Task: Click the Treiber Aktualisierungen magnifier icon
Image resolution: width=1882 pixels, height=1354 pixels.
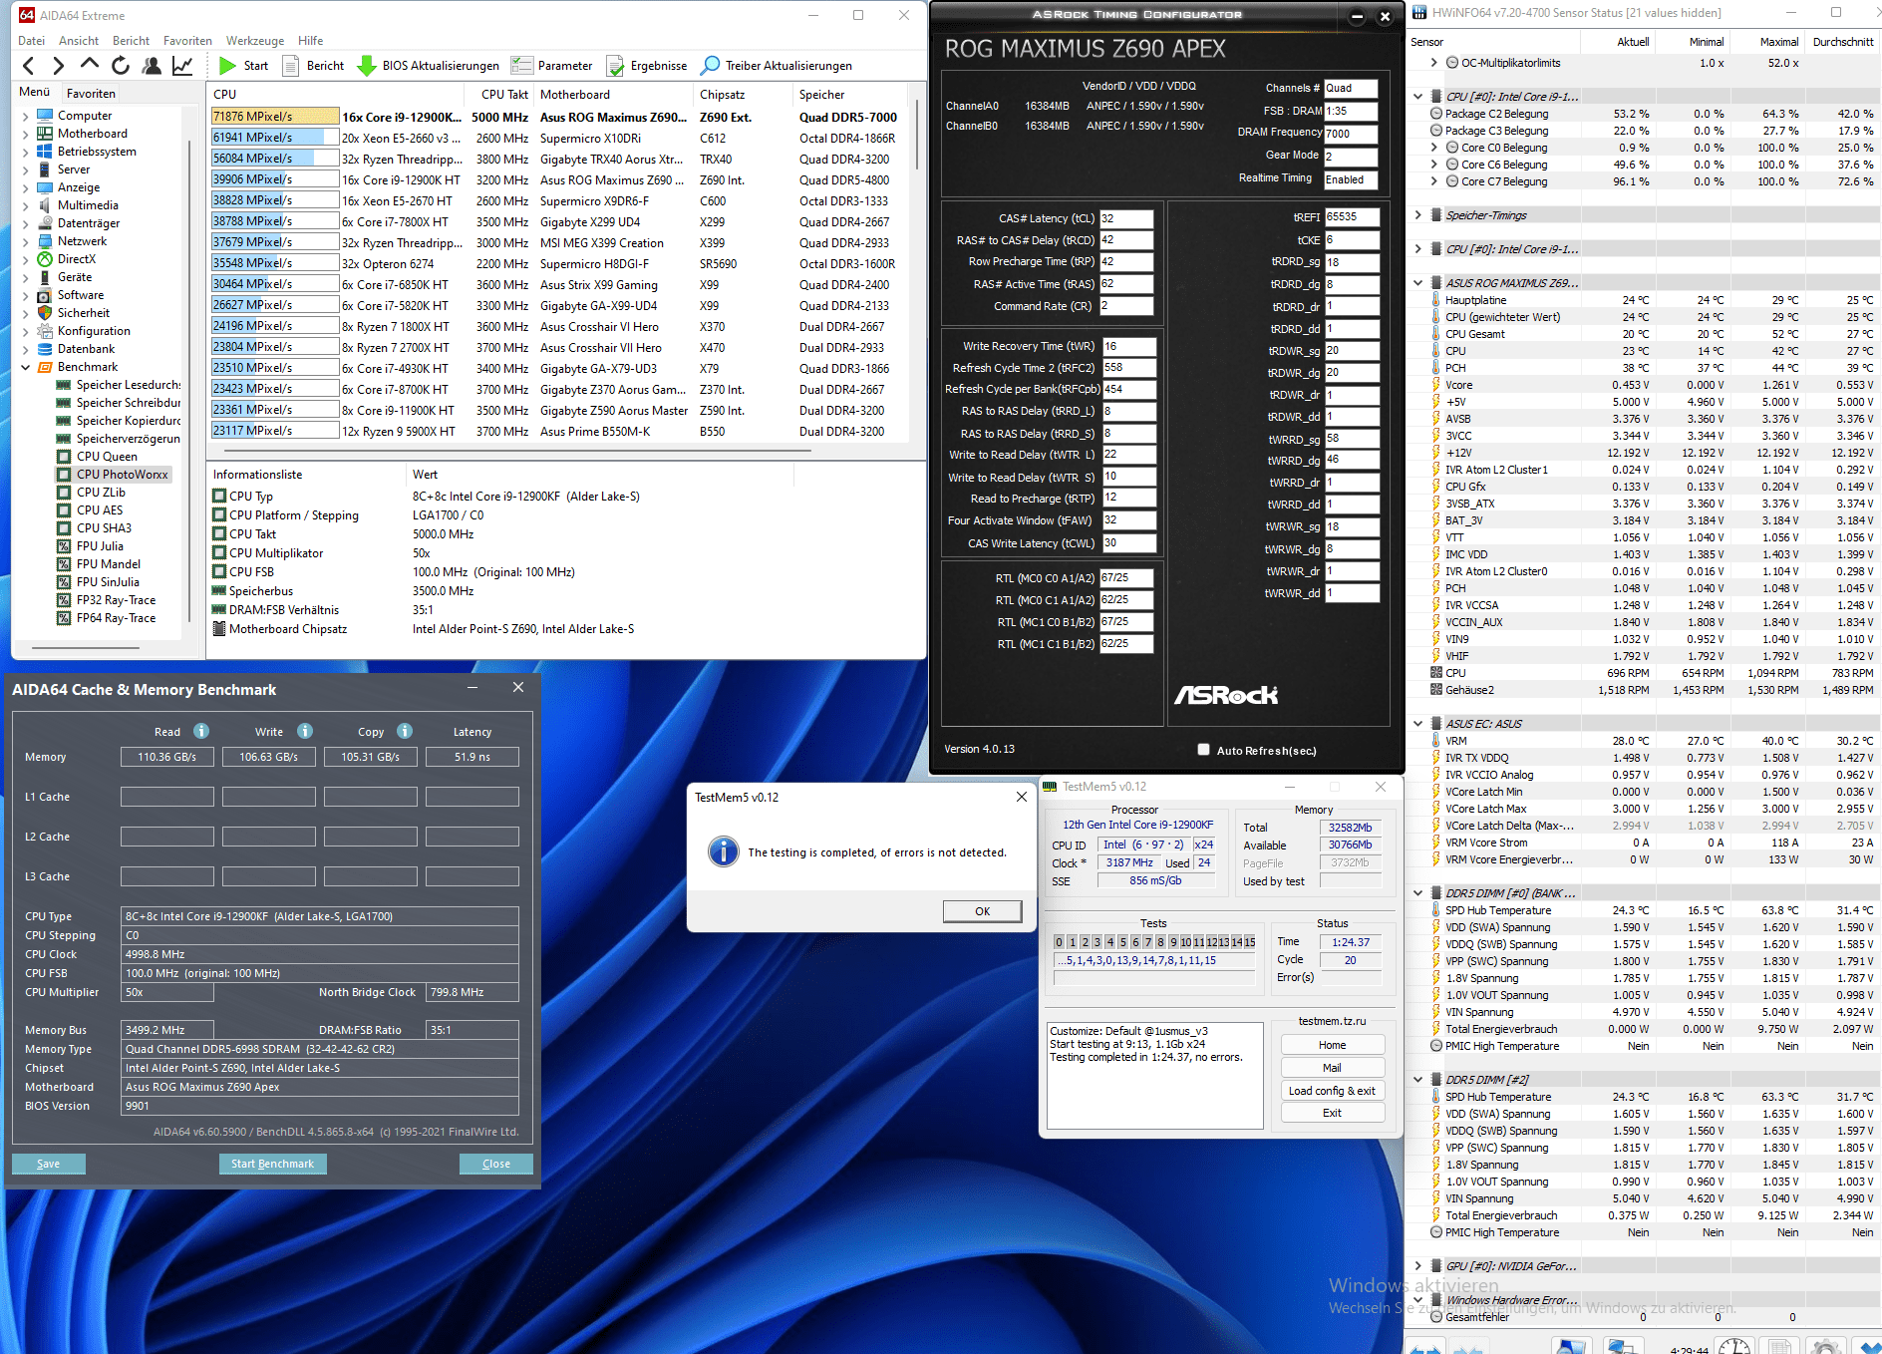Action: coord(710,66)
